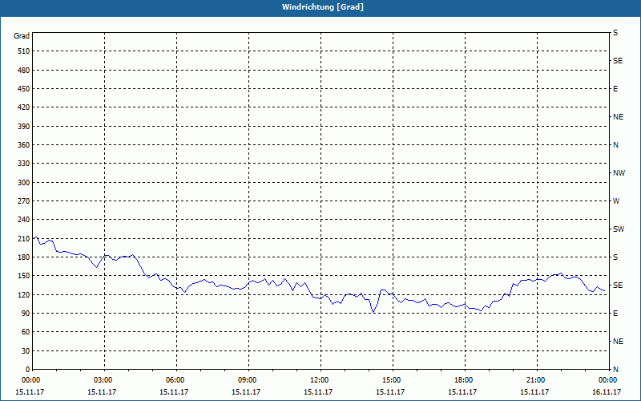Select the 06:00 time label
The image size is (641, 401).
(176, 379)
